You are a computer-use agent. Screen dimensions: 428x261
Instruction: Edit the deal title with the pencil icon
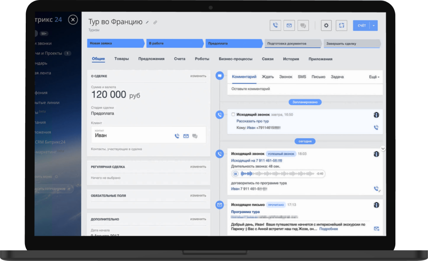tap(147, 22)
